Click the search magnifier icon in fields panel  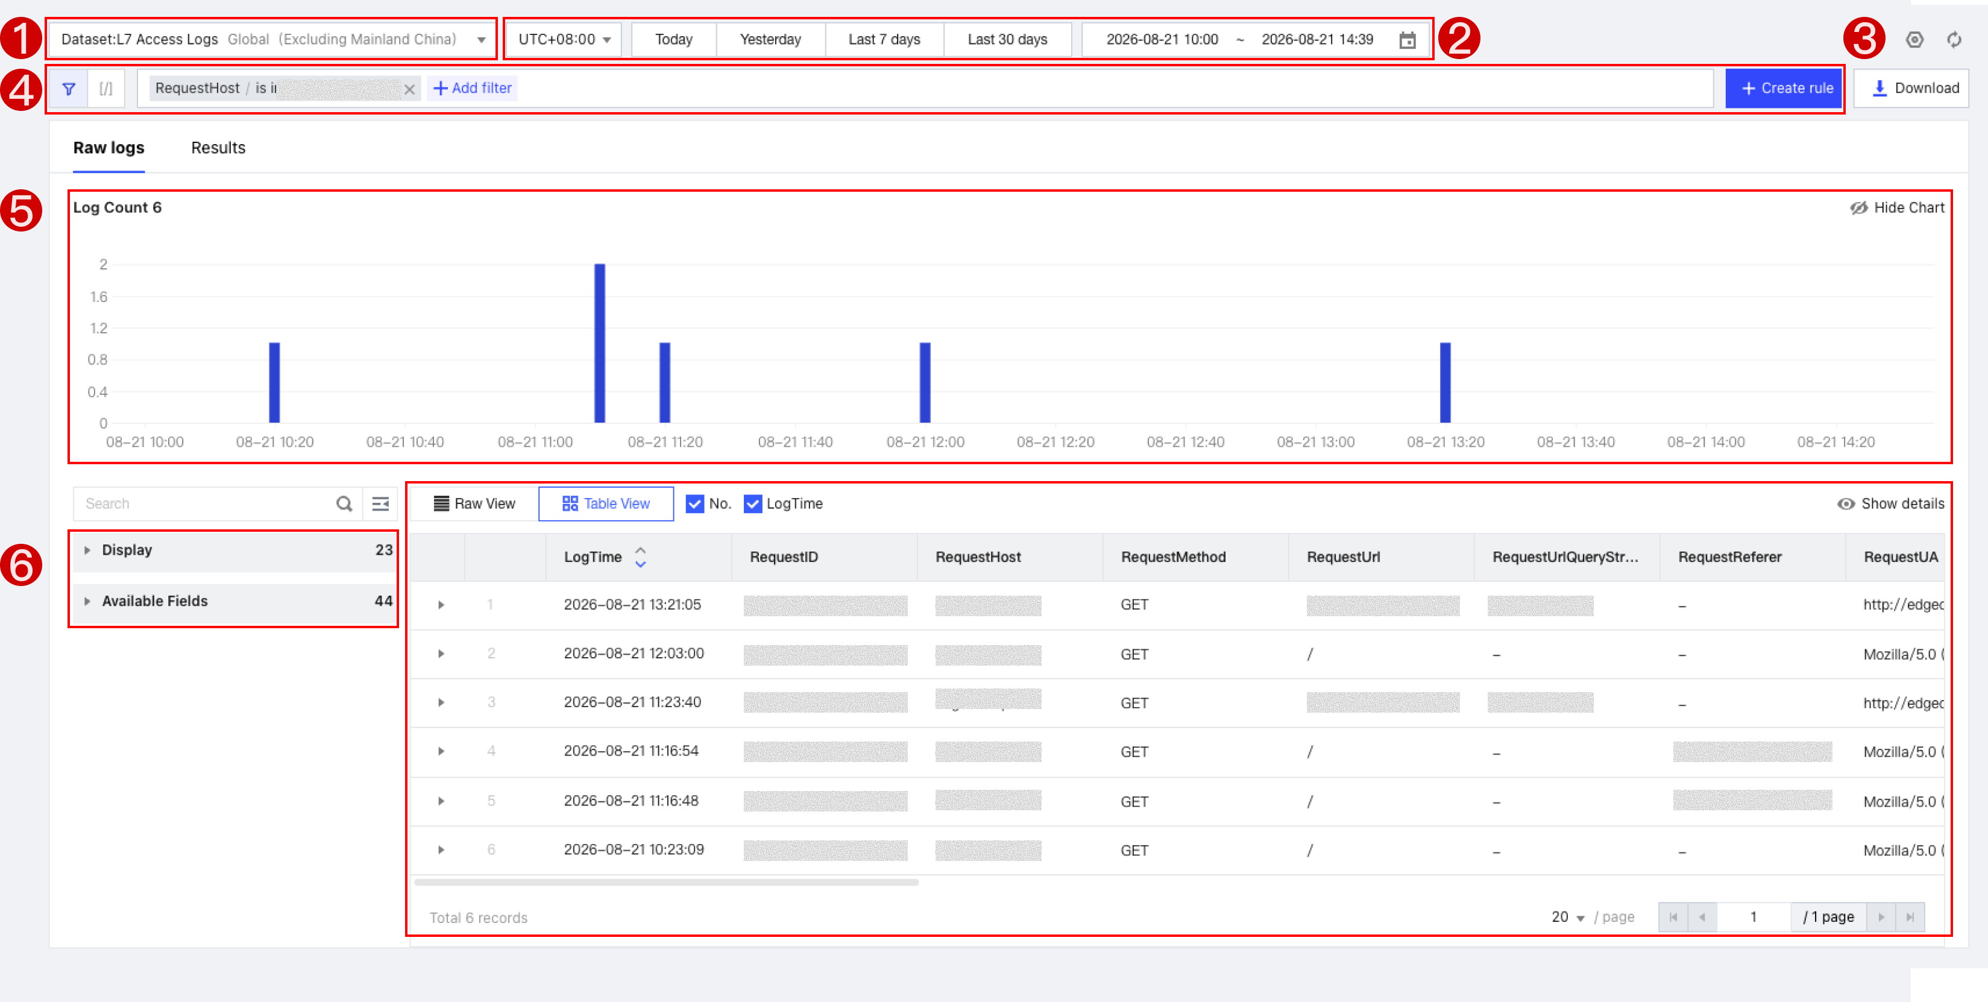pos(344,504)
